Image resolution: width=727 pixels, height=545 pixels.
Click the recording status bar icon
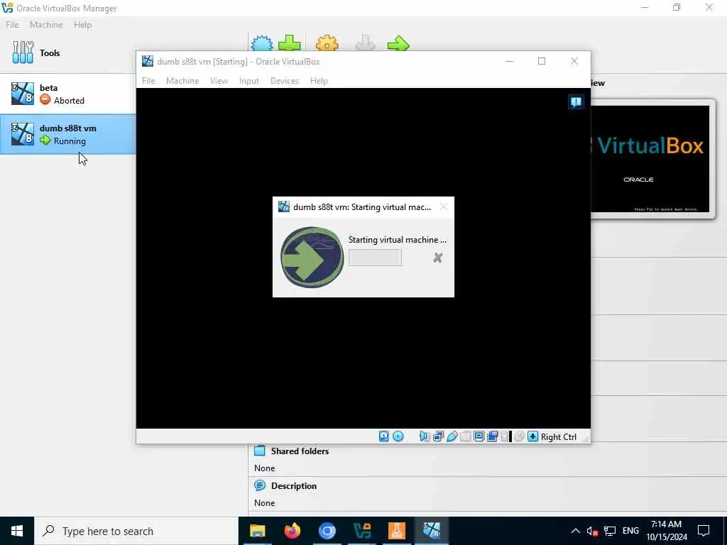click(x=493, y=436)
